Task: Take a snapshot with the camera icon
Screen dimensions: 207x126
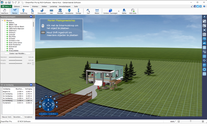Action: (x=54, y=99)
